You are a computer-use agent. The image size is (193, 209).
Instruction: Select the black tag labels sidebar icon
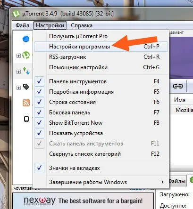(x=26, y=87)
